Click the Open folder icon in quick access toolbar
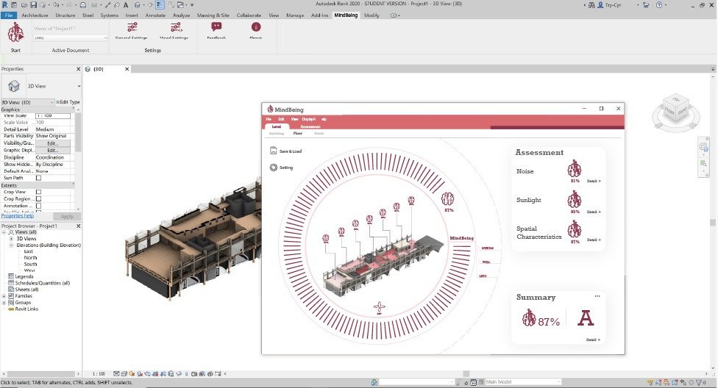 [x=24, y=5]
